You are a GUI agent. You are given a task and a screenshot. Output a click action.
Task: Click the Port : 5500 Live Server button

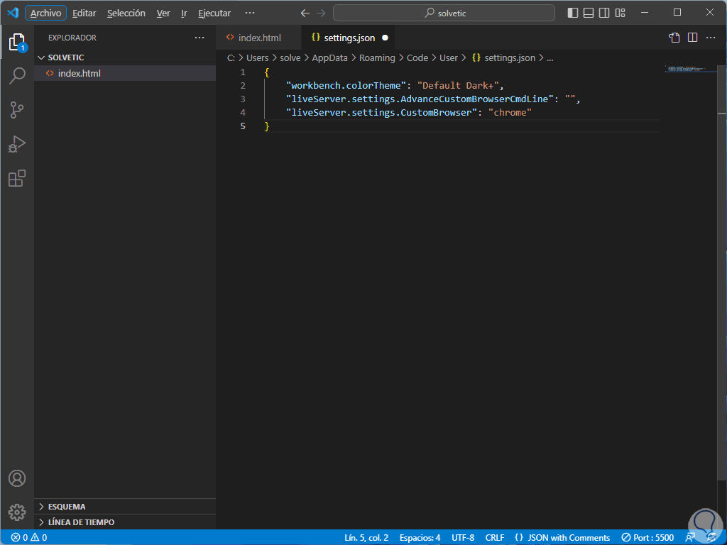coord(647,537)
